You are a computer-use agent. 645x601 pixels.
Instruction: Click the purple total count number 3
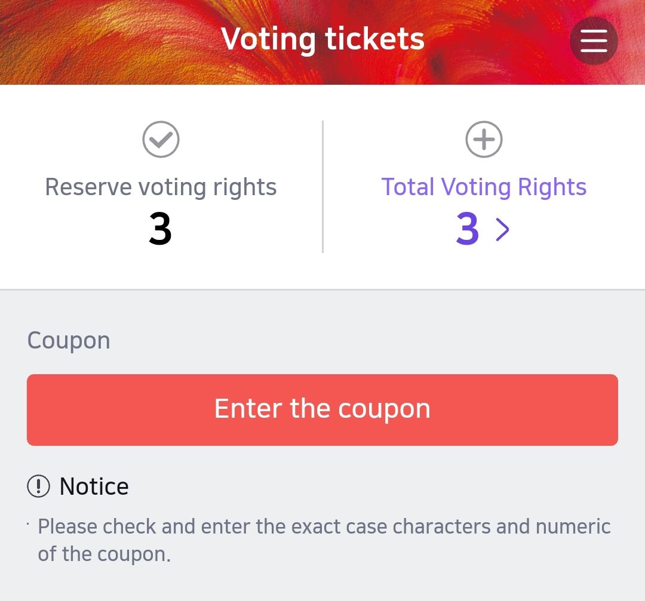pos(468,229)
